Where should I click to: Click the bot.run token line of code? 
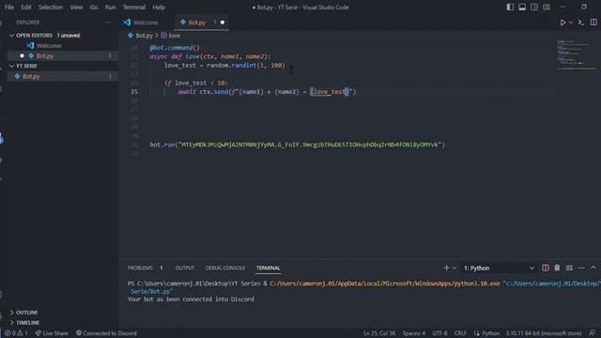coord(297,145)
